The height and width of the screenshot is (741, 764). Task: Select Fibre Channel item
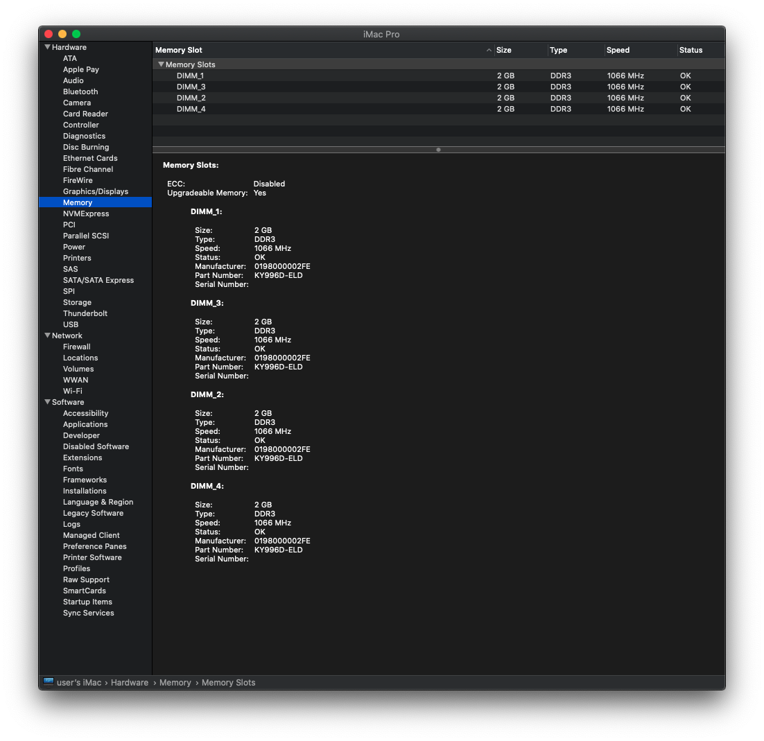[88, 170]
